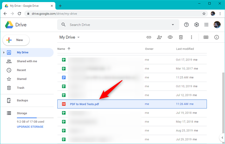The image size is (225, 144).
Task: Click the Sheets icon in Oct 17, 2019 row
Action: tap(64, 60)
